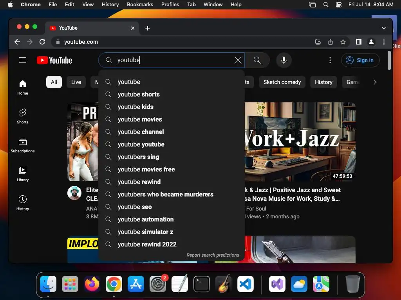The image size is (401, 300).
Task: Open the Chrome History menu
Action: coord(110,5)
